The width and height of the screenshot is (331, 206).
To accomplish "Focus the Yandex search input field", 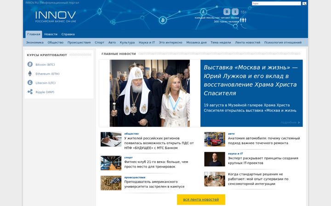I will 276,3.
